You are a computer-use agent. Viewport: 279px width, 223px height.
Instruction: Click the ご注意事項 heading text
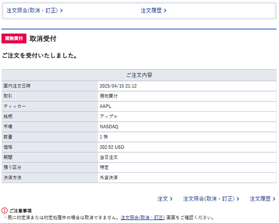(x=21, y=211)
